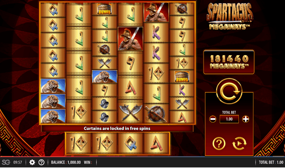Click the balance display in the bottom bar

[66, 162]
